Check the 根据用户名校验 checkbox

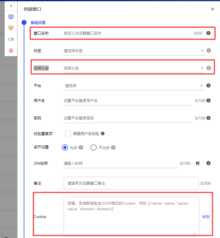pyautogui.click(x=68, y=134)
